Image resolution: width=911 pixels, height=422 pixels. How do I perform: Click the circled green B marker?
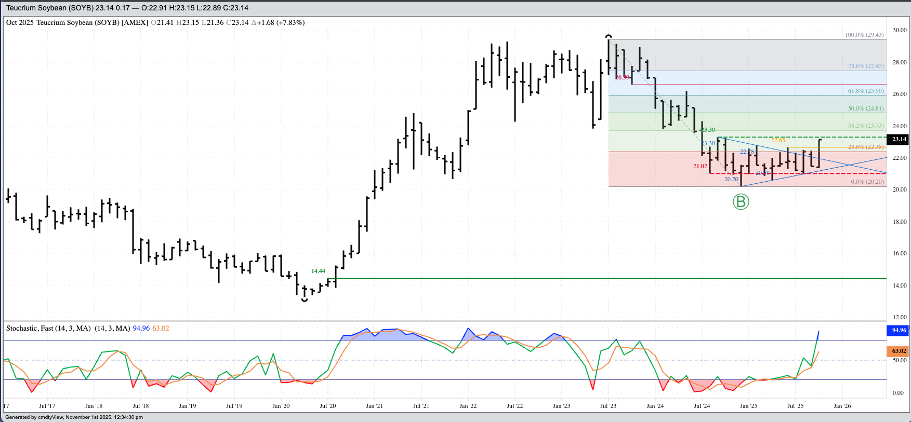click(741, 202)
